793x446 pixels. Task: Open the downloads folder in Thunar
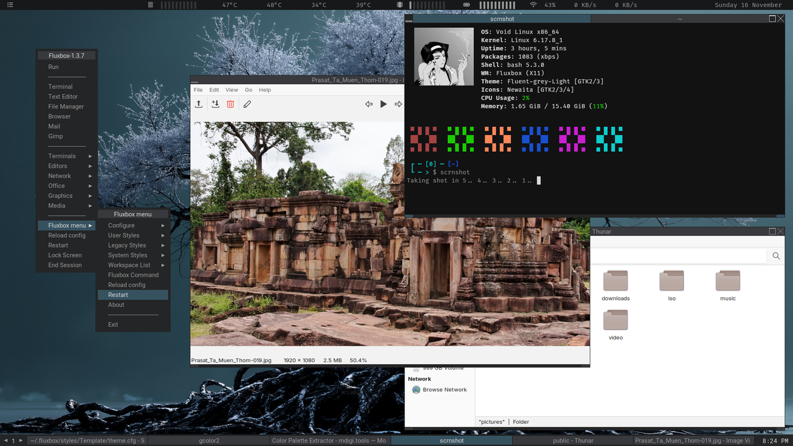tap(615, 286)
